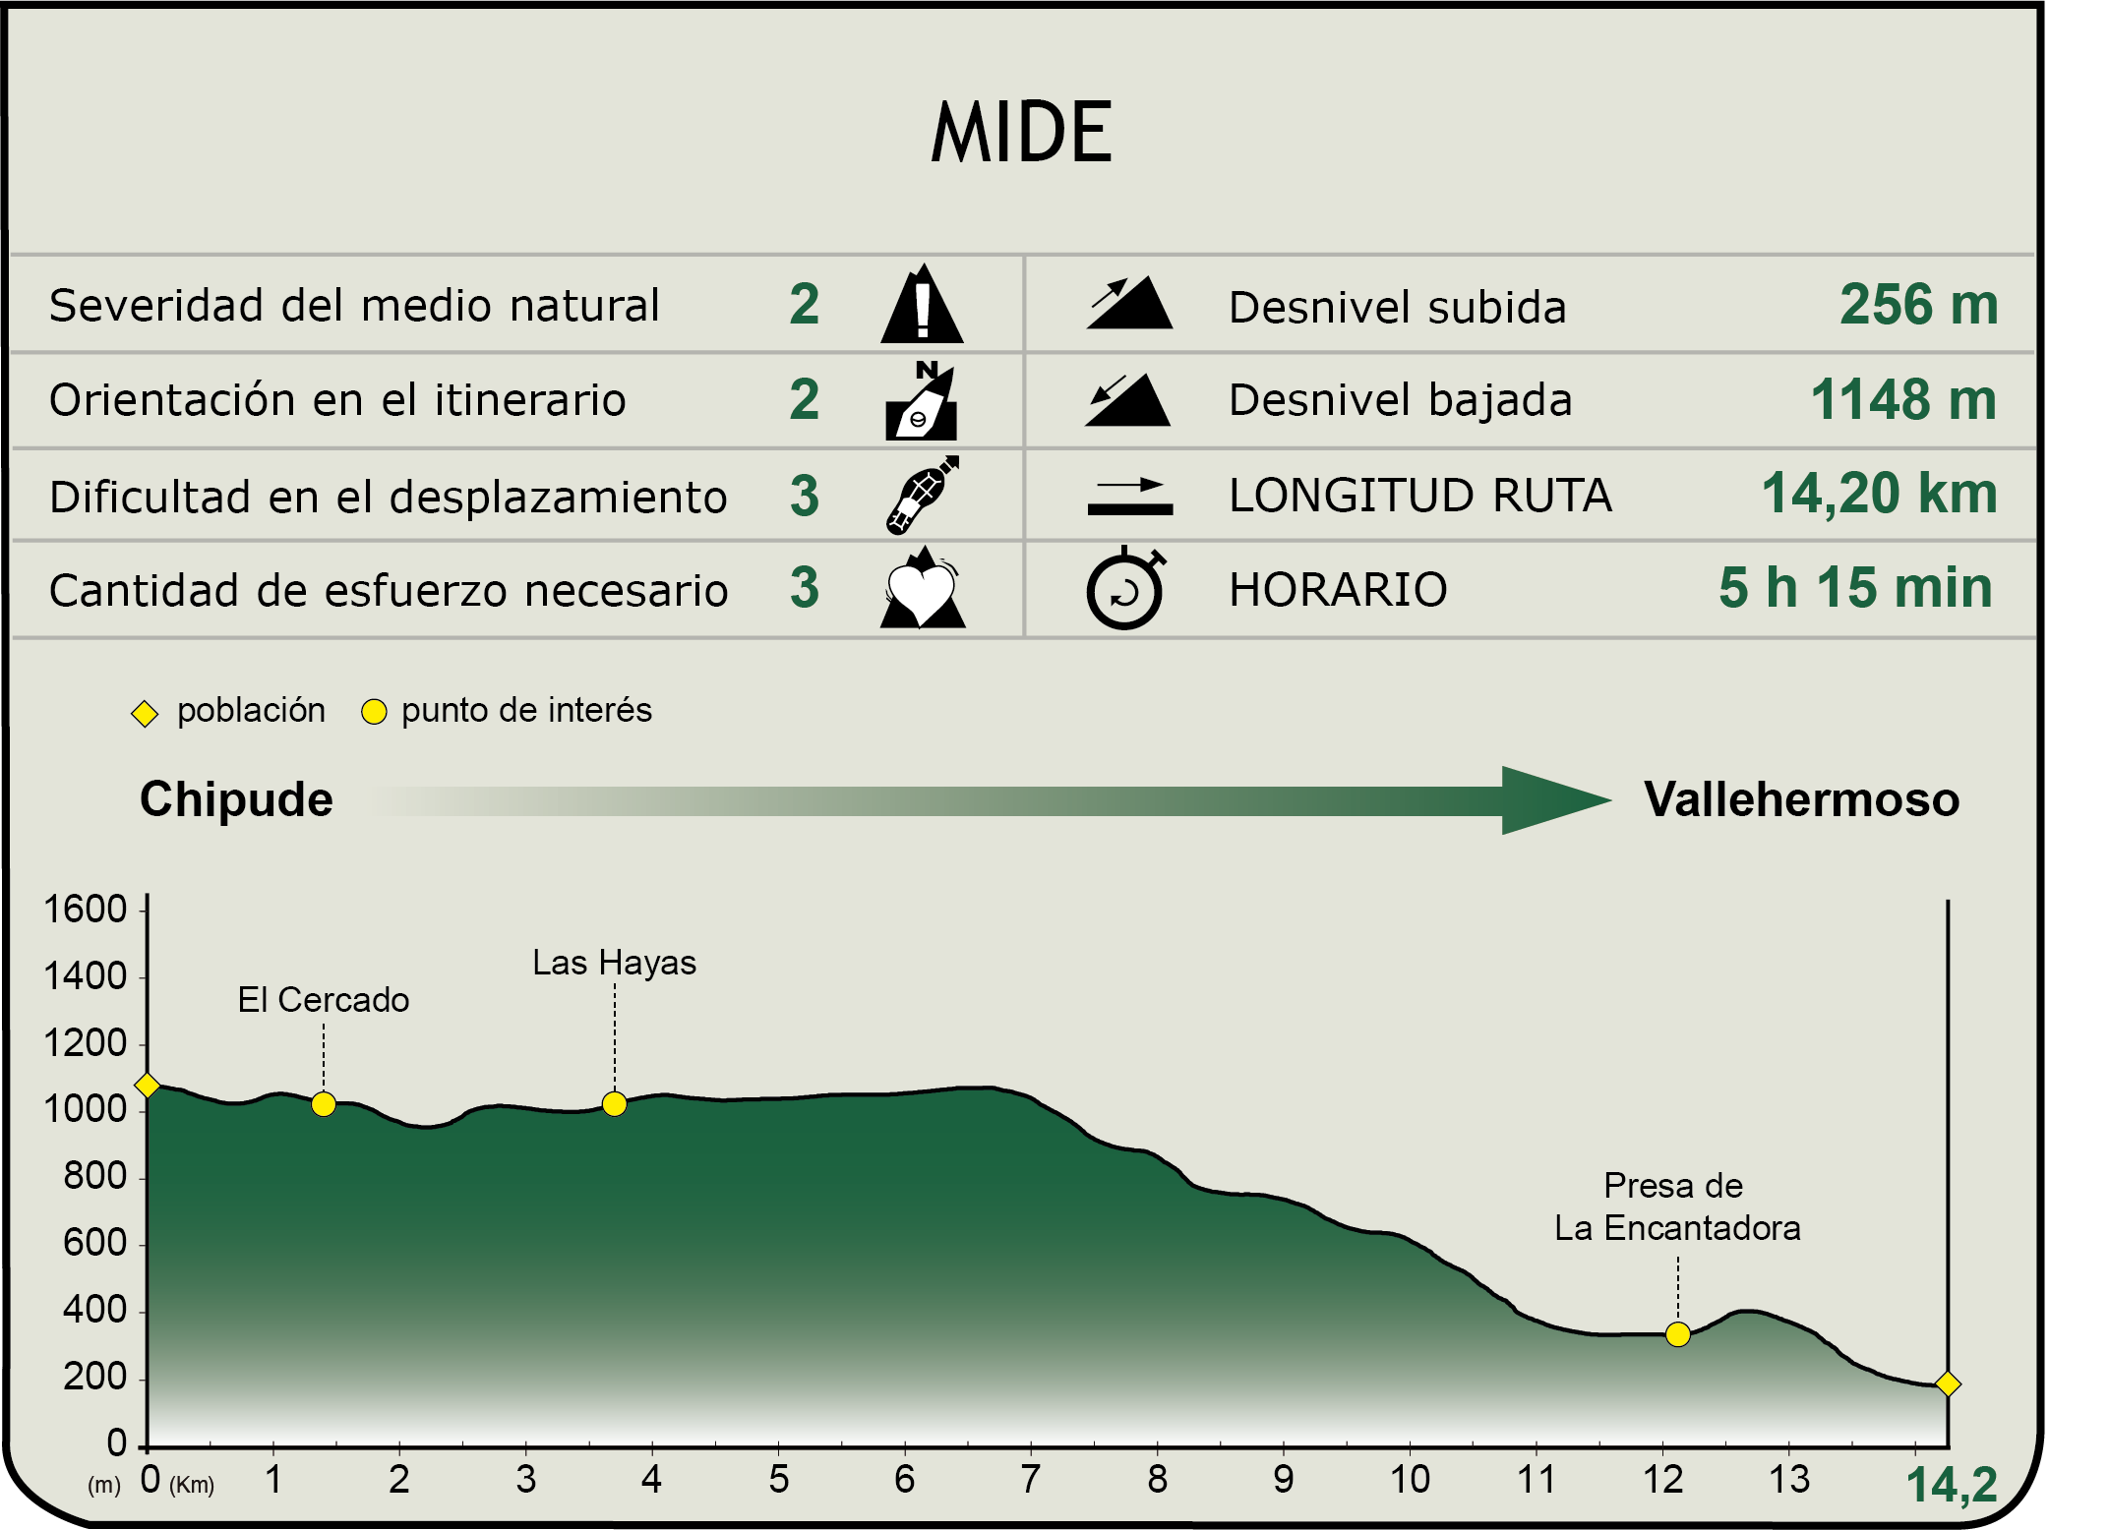Click the Vallehermoso destination label

(1802, 799)
